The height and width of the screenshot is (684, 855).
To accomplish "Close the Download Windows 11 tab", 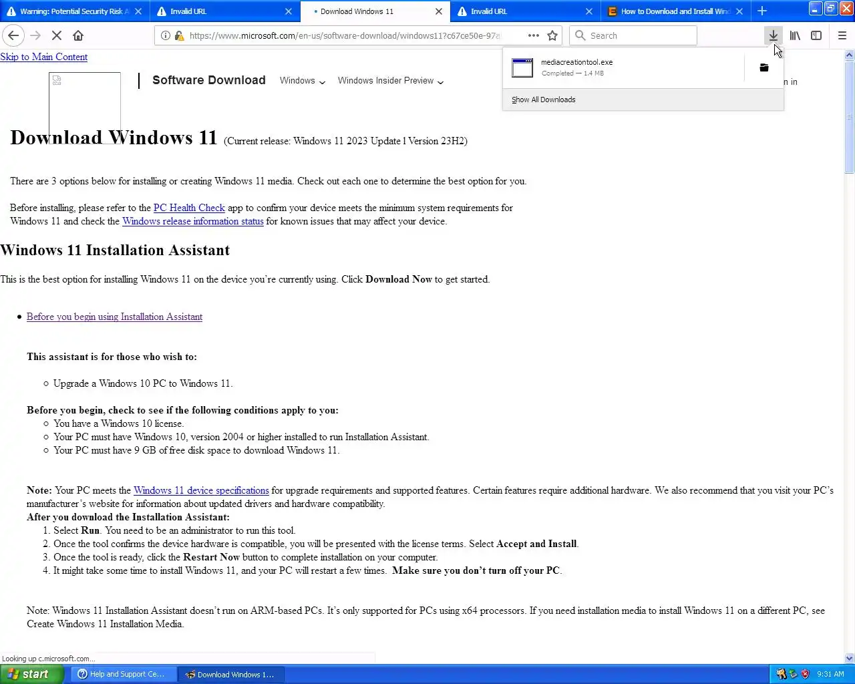I will coord(438,11).
